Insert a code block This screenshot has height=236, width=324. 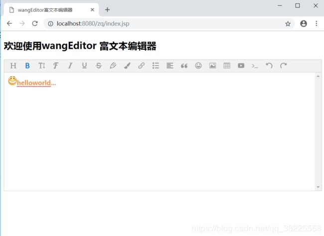coord(255,66)
